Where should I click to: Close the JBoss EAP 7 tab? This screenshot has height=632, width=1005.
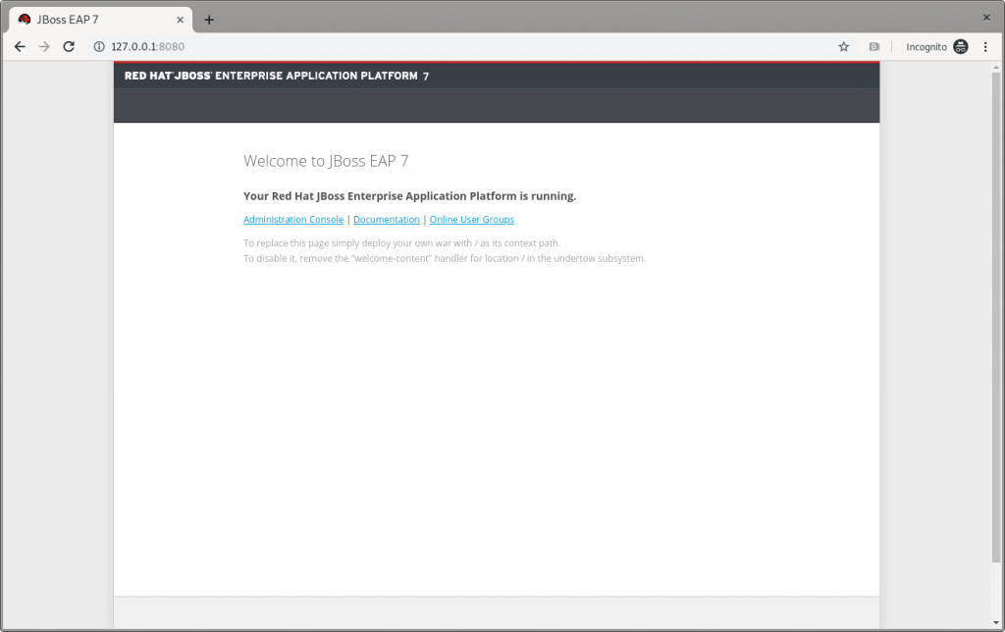(x=178, y=20)
